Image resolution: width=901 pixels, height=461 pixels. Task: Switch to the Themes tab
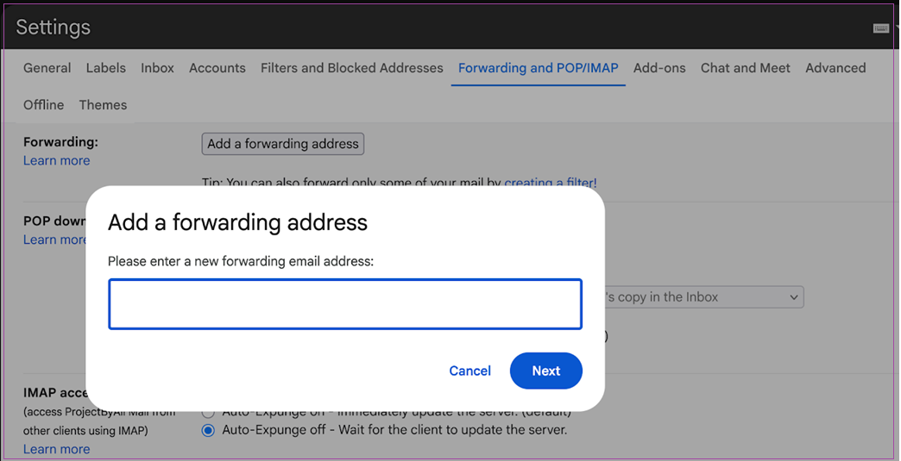(103, 105)
